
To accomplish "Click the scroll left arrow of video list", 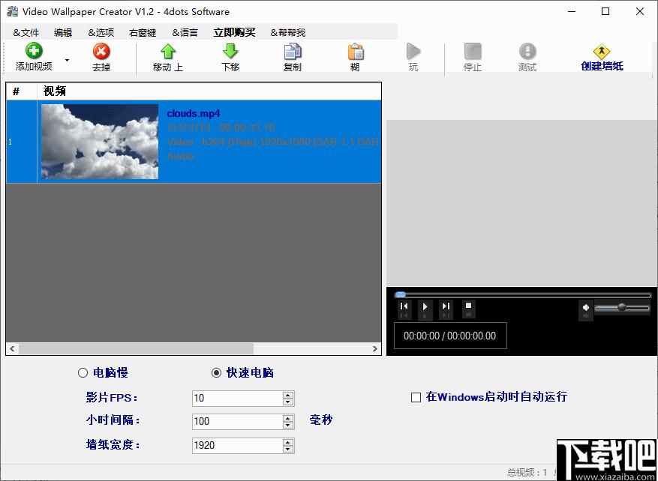I will (x=12, y=348).
